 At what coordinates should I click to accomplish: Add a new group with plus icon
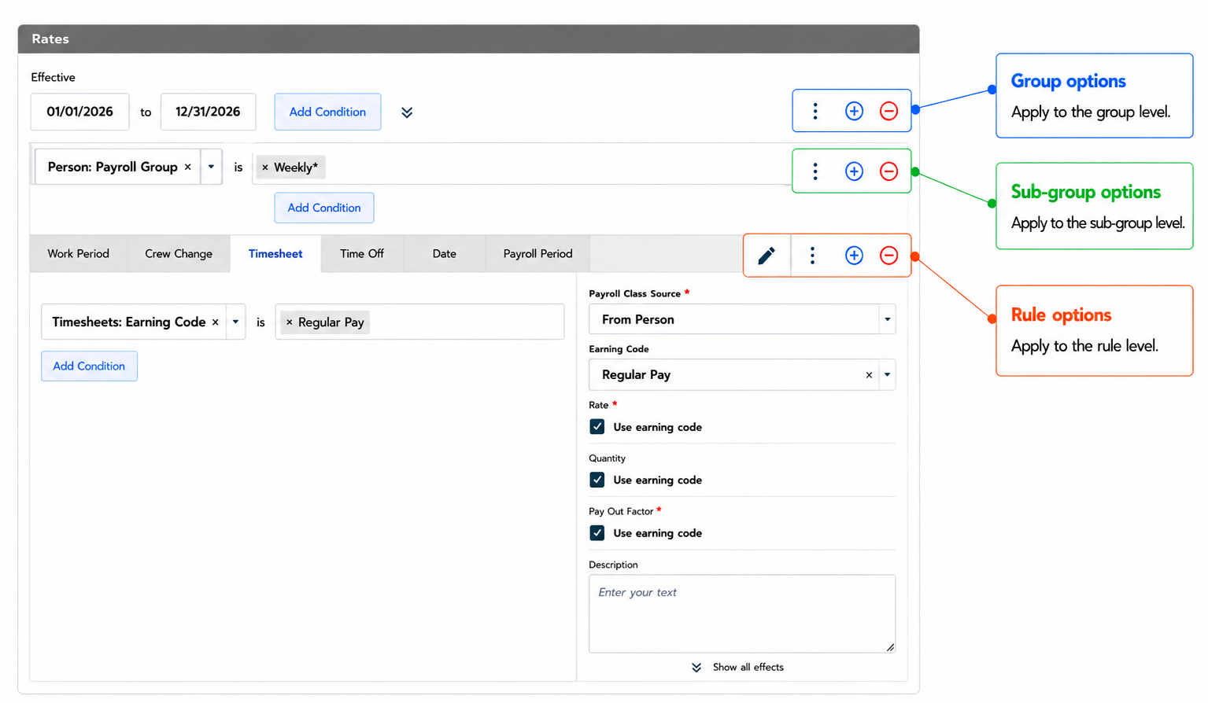[x=854, y=111]
